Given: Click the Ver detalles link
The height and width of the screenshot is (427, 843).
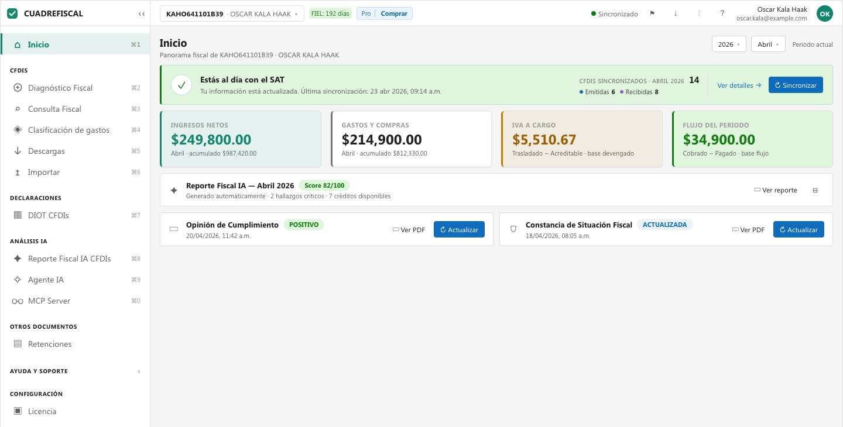Looking at the screenshot, I should (x=739, y=85).
